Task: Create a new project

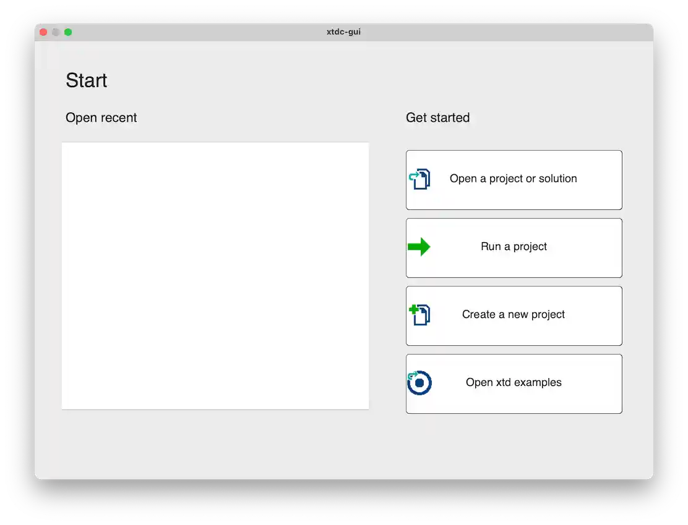Action: tap(514, 314)
